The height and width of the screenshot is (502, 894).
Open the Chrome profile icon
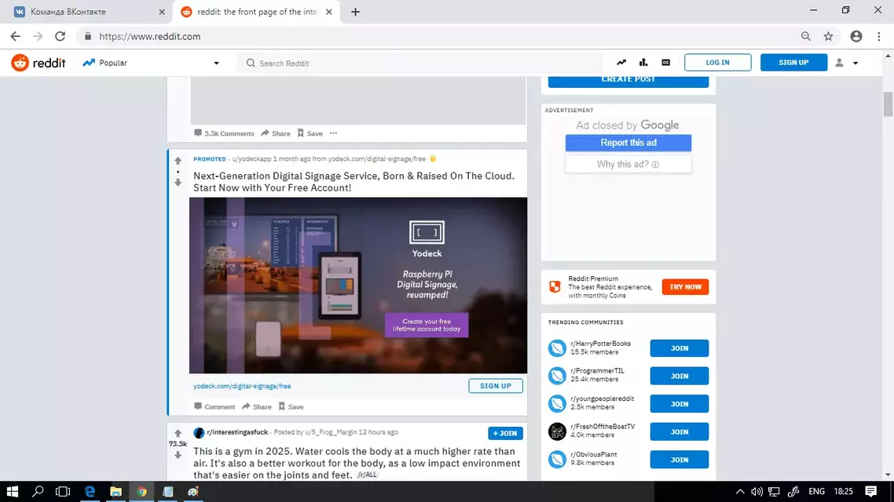[x=856, y=36]
